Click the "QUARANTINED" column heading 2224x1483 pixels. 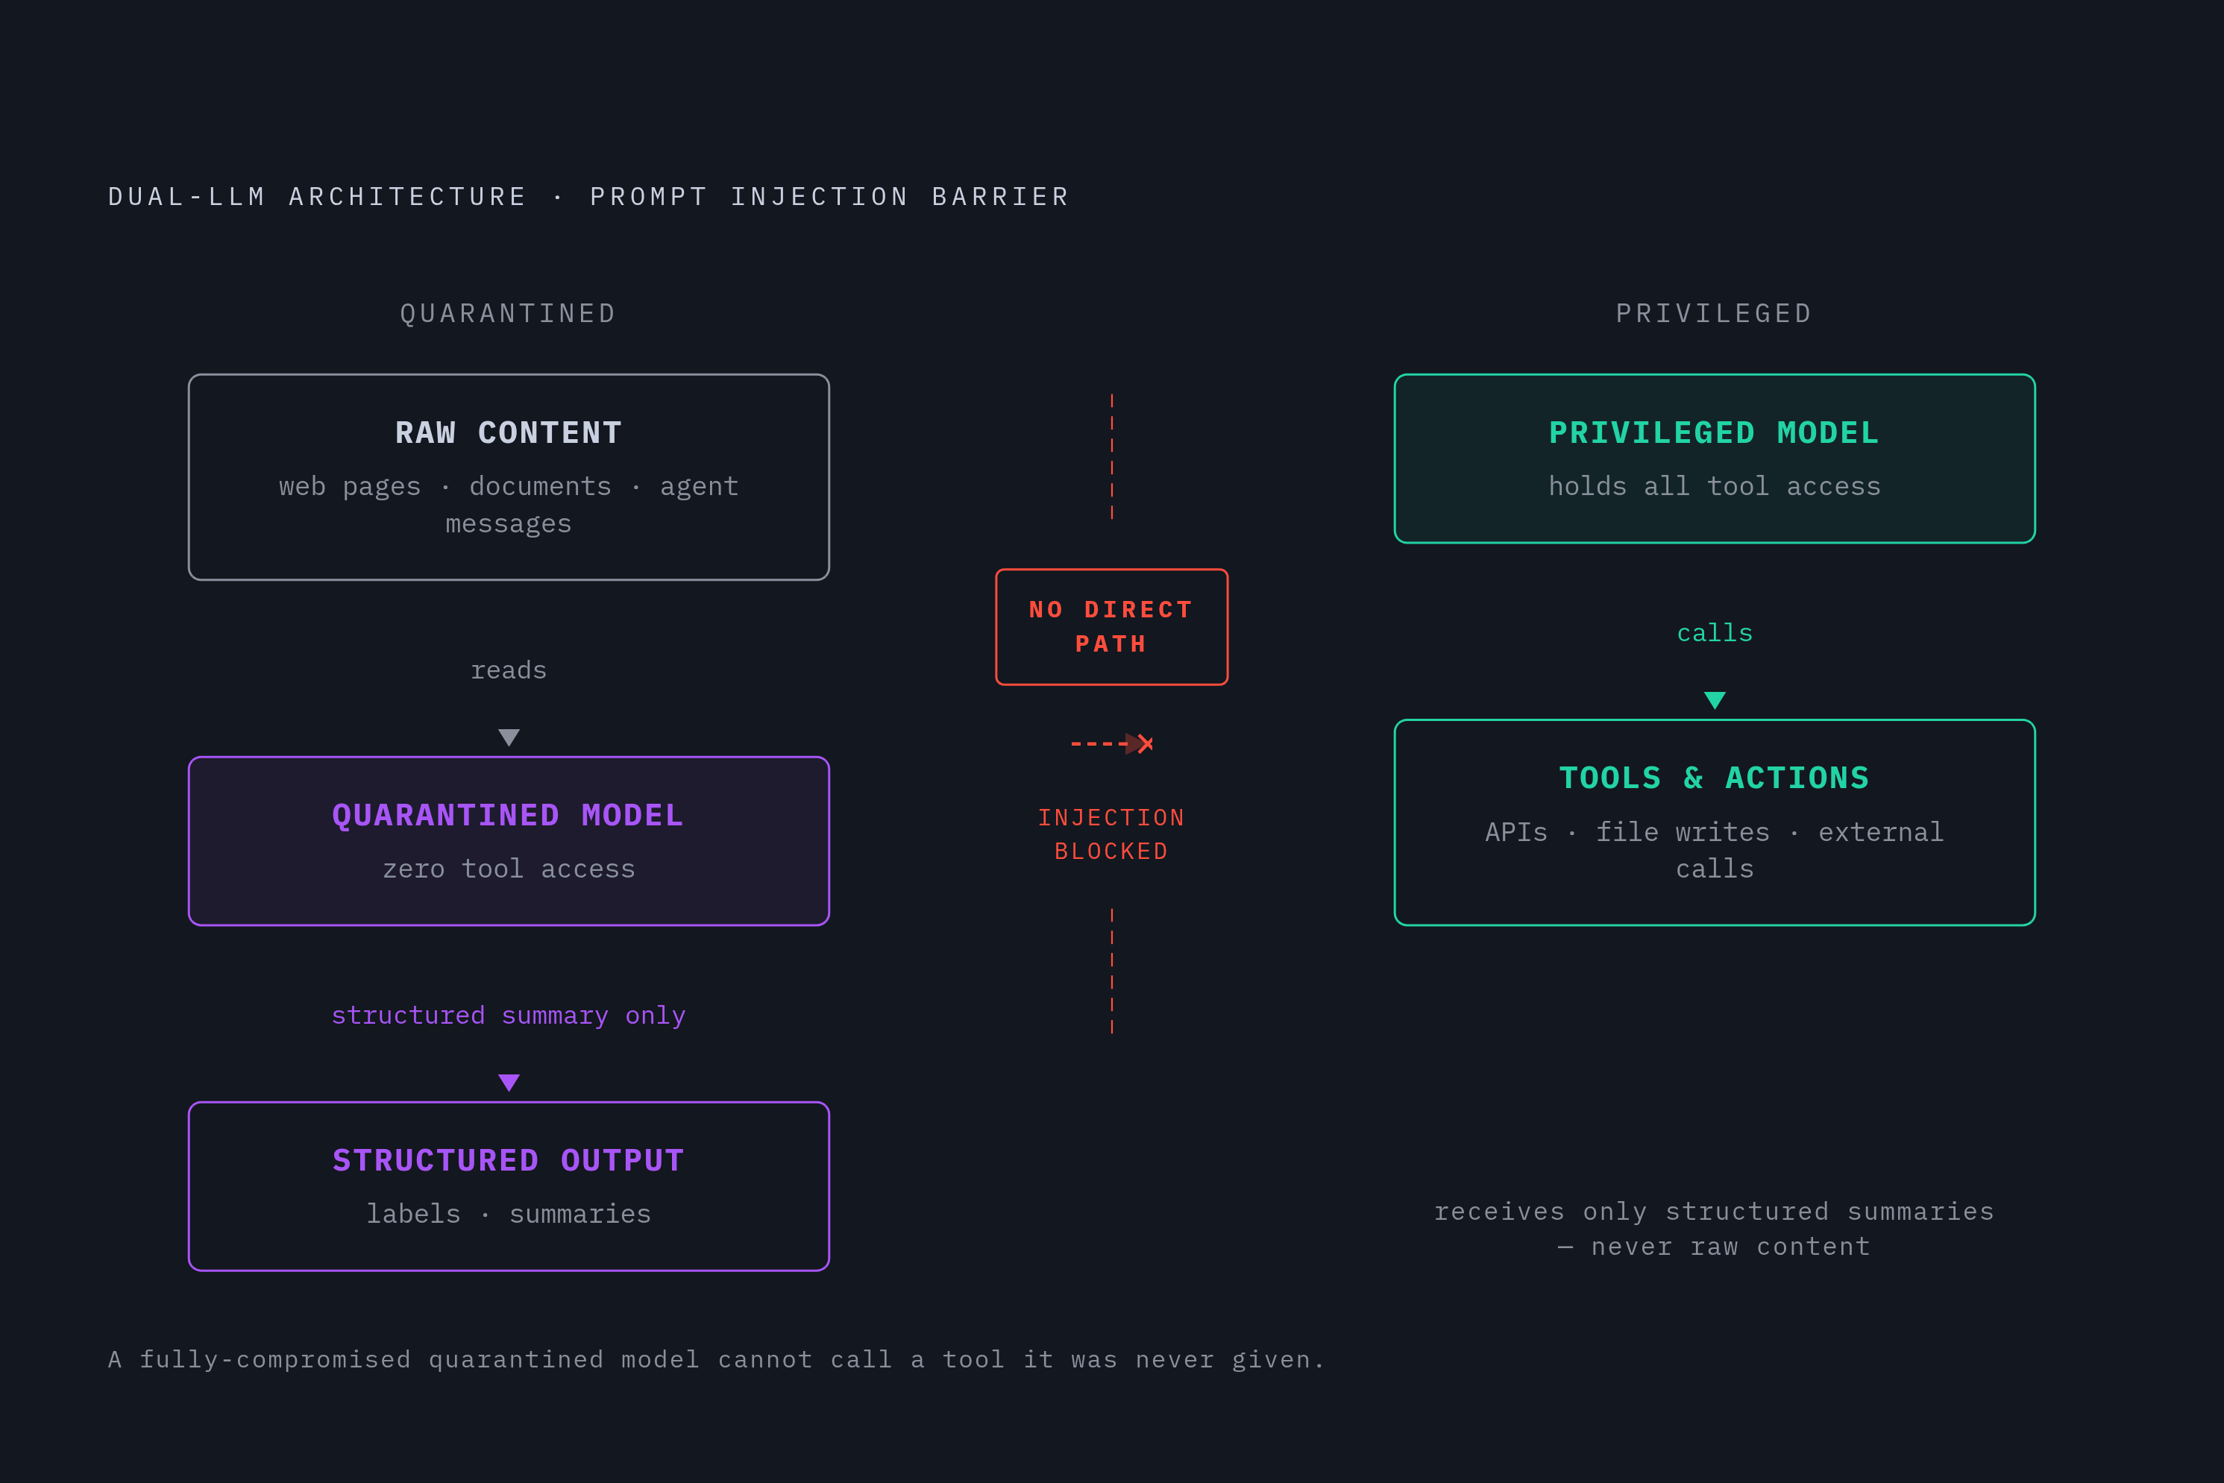coord(509,313)
